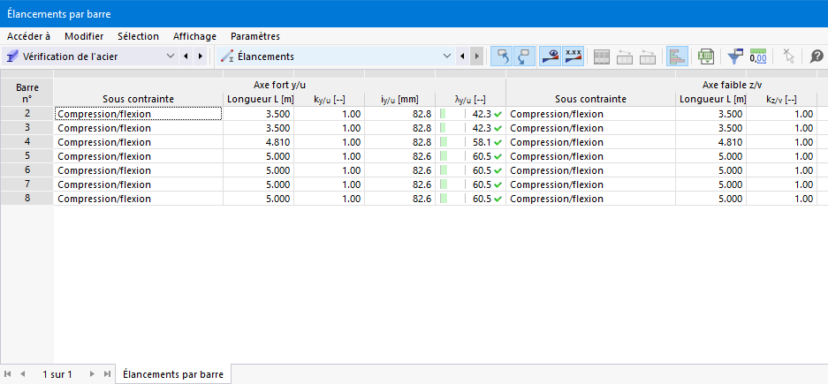Jump to the first page arrow

tap(9, 374)
